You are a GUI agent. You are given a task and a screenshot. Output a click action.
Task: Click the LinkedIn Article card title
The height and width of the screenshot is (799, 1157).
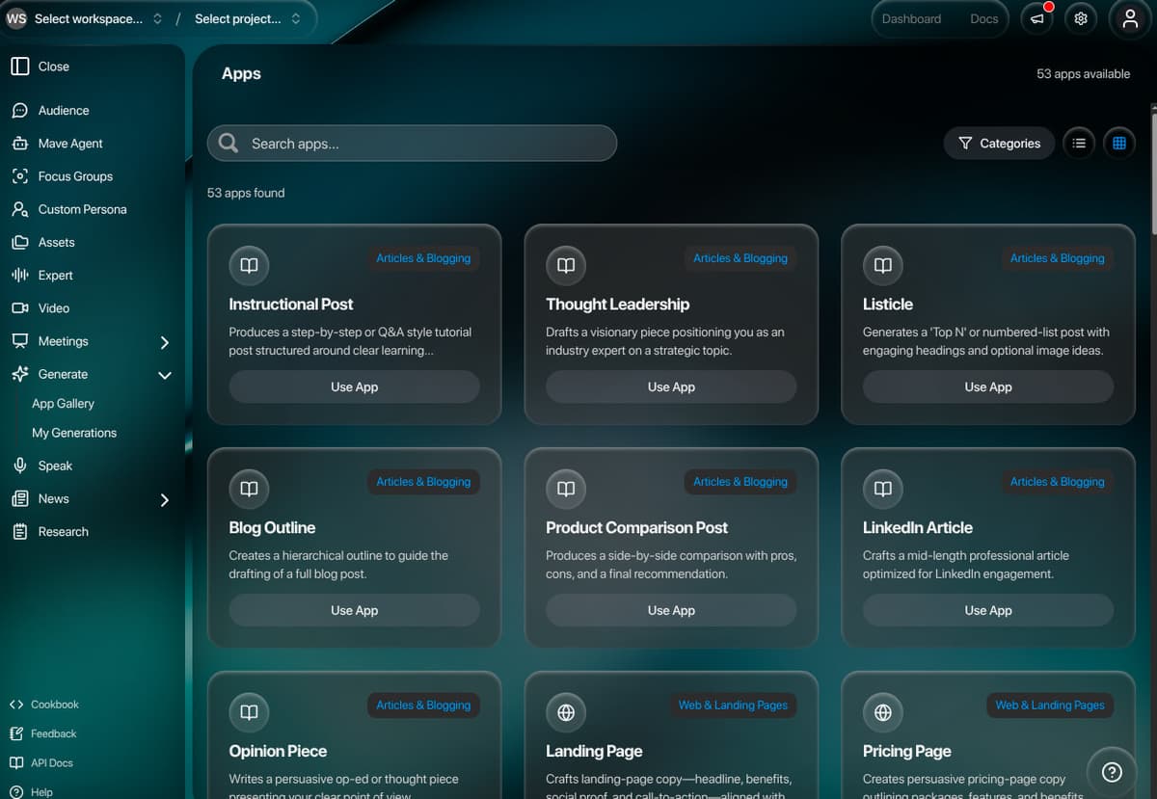(918, 527)
